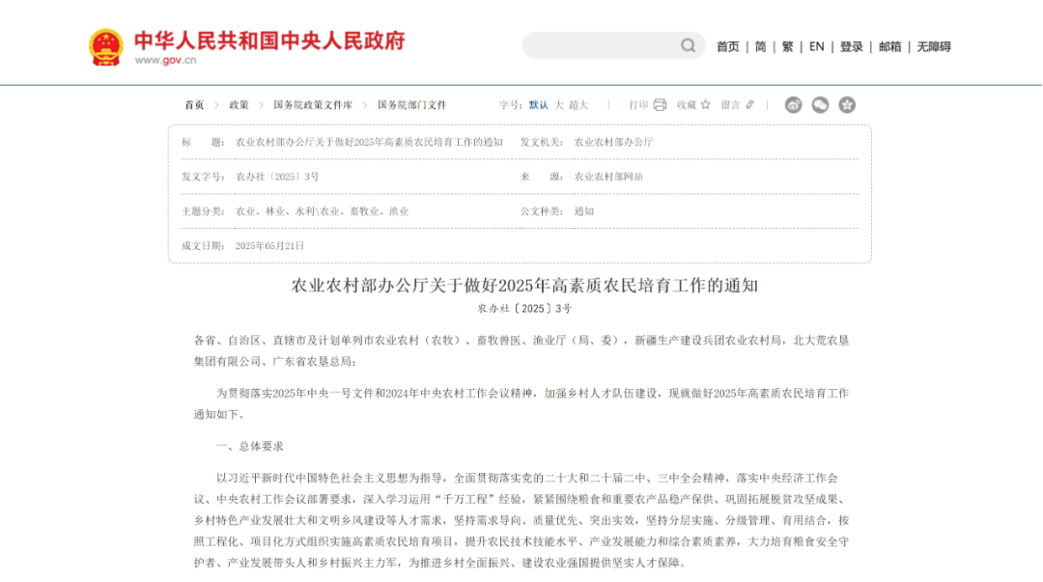Share via the QQ Zone star icon
1043x582 pixels.
(x=847, y=105)
